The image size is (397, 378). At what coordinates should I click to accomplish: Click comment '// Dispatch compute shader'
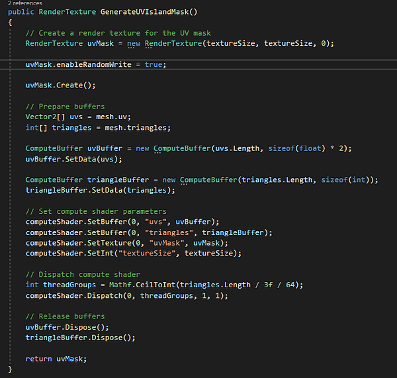point(83,274)
